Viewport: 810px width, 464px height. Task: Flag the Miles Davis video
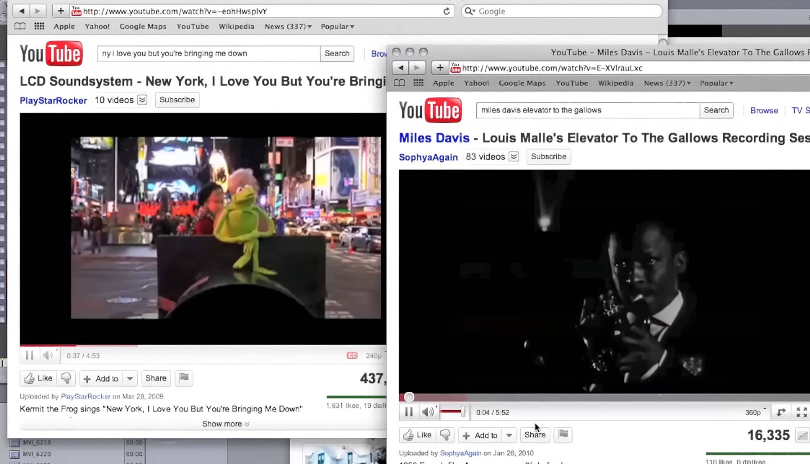(563, 435)
